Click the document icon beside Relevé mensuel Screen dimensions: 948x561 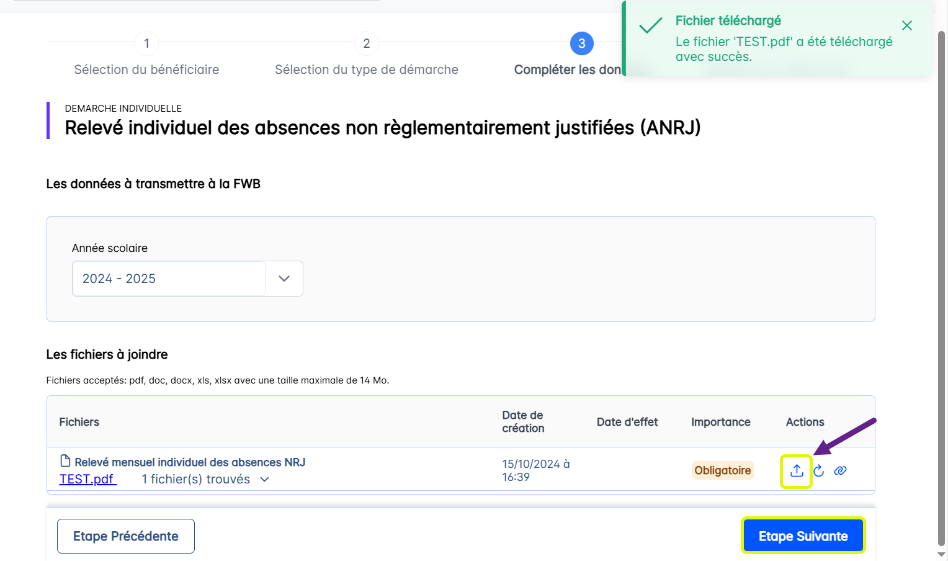tap(65, 461)
